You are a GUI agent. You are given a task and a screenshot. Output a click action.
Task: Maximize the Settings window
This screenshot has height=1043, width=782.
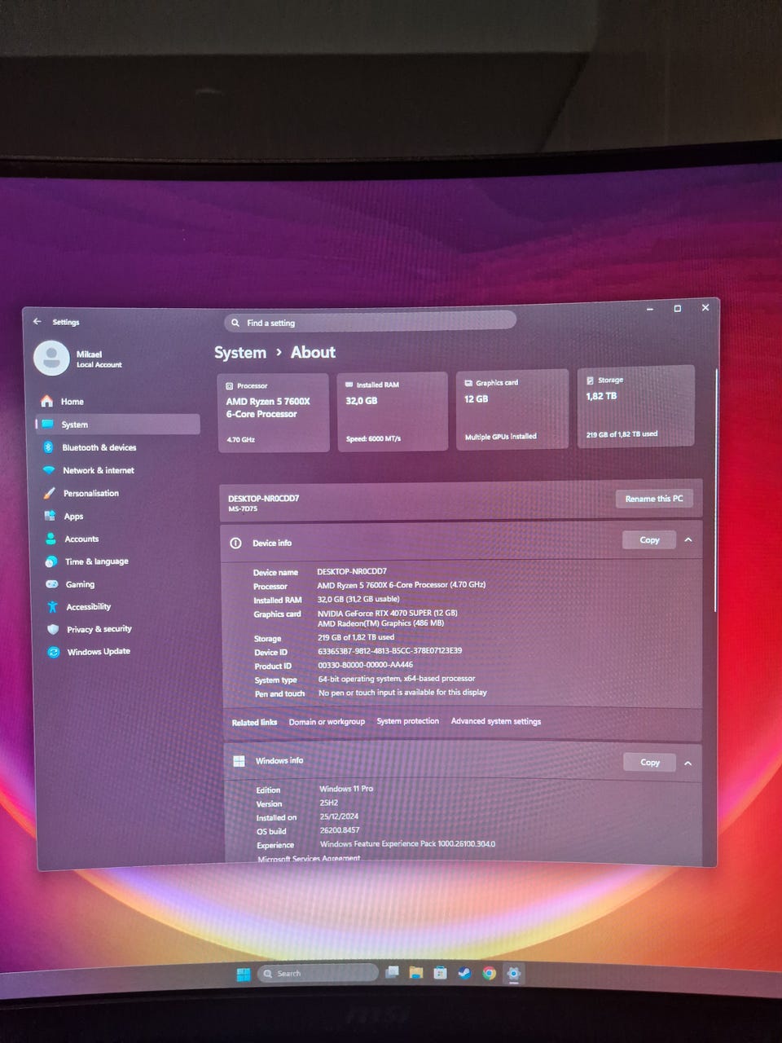(677, 309)
